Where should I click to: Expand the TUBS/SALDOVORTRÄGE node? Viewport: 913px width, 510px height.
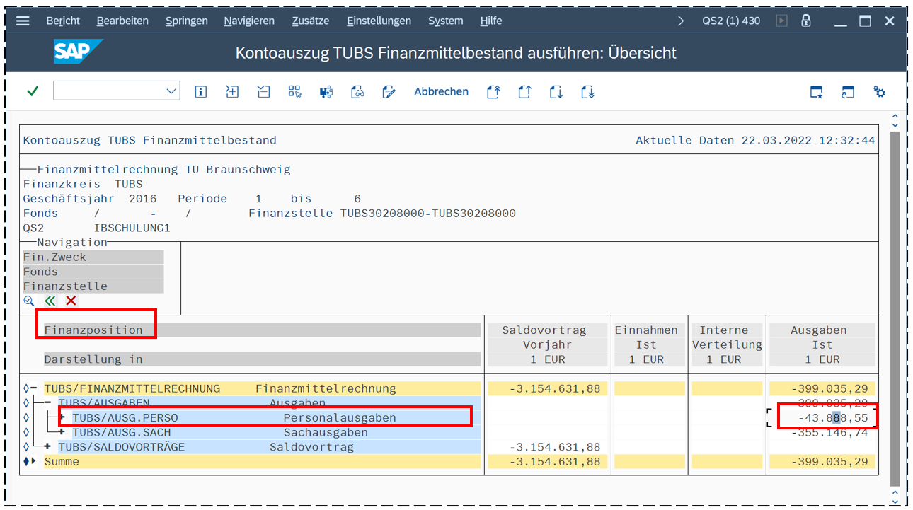47,447
